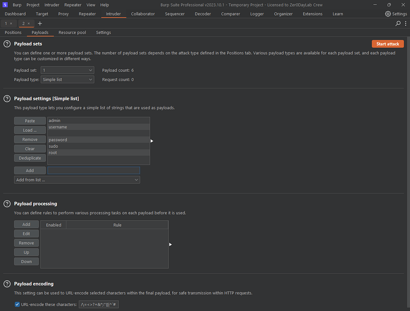Switch to the Target tab
The width and height of the screenshot is (410, 311).
(42, 14)
